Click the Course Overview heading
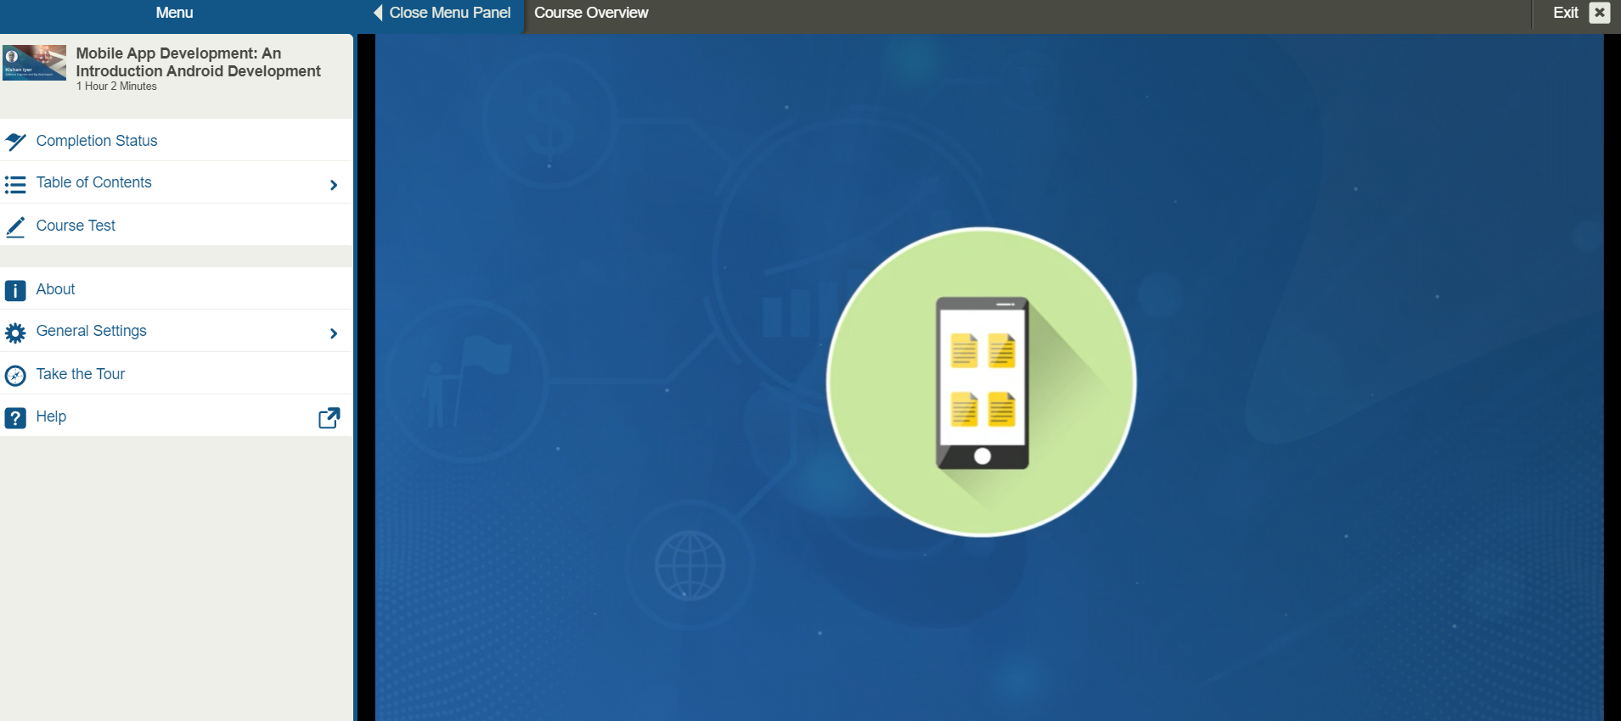The height and width of the screenshot is (721, 1621). point(591,13)
